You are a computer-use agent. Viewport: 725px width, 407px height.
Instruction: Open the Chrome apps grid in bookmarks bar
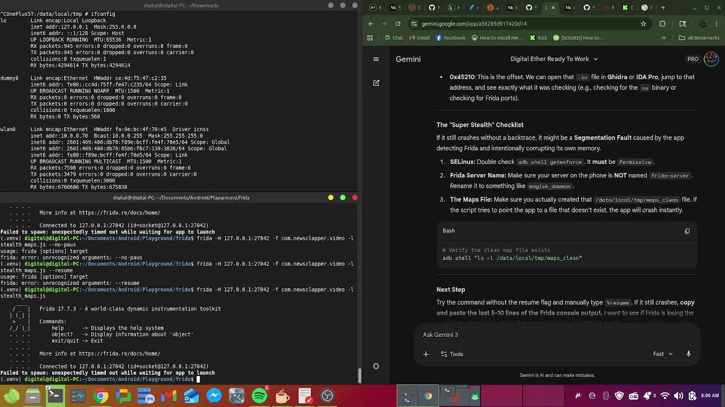tap(370, 38)
